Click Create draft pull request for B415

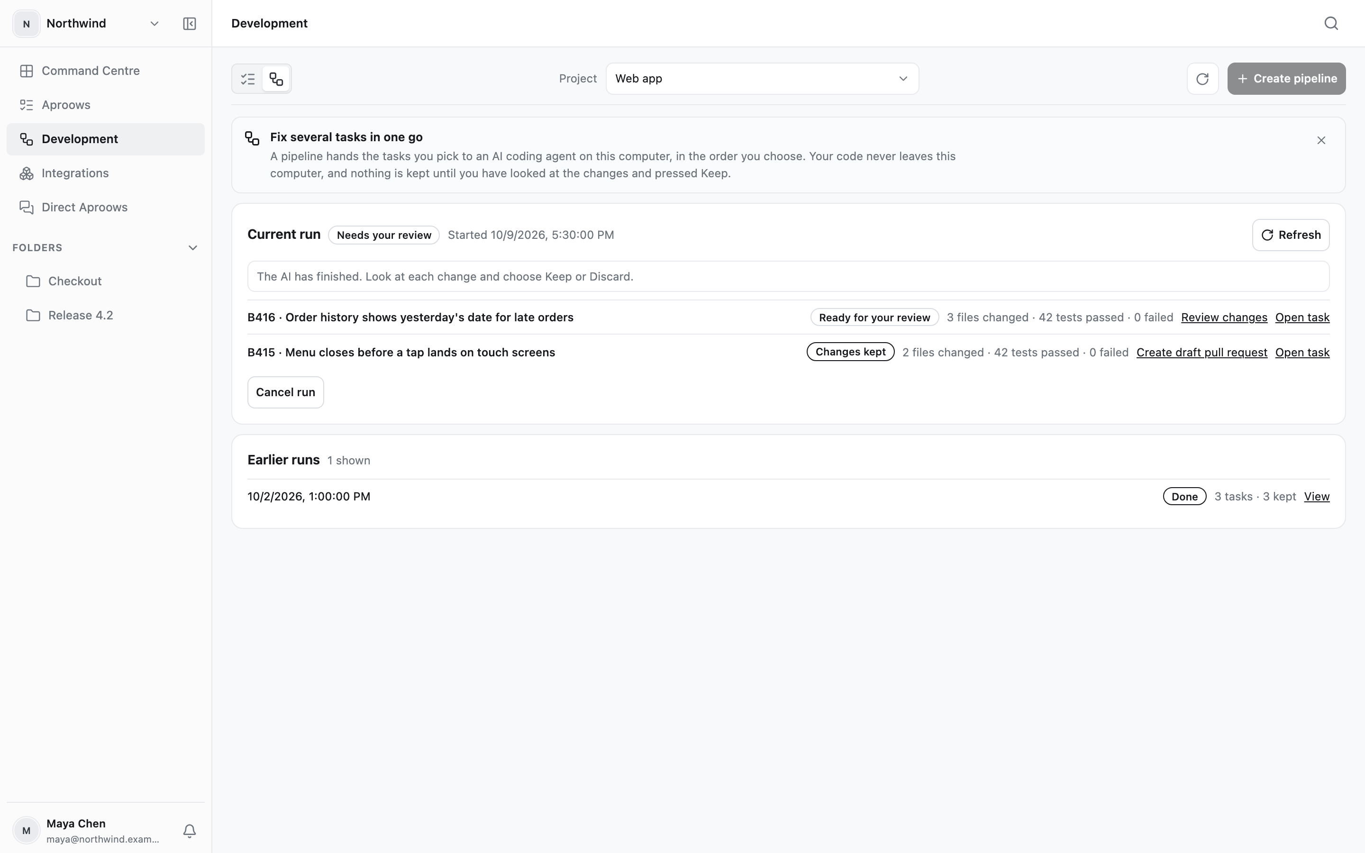(1201, 353)
